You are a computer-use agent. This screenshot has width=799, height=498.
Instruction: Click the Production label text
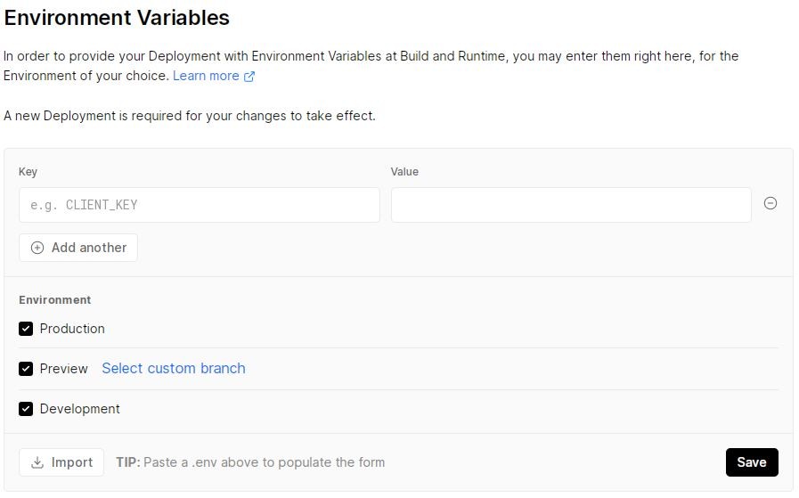(72, 329)
